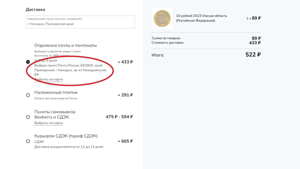Select the postal office delivery radio button
Screen dimensions: 300x169
click(28, 62)
